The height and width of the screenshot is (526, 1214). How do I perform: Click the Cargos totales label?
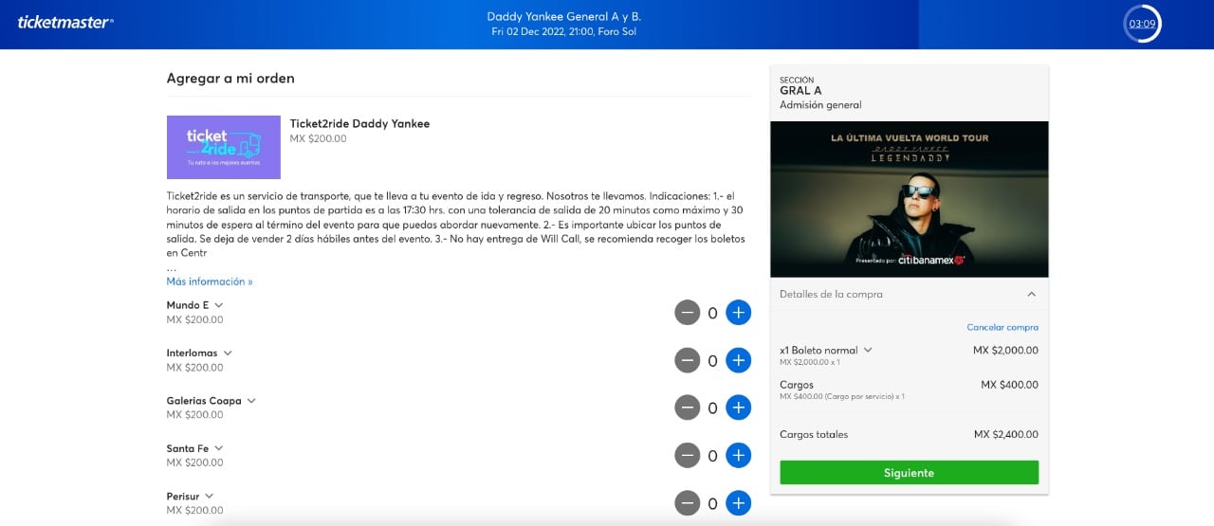click(814, 435)
